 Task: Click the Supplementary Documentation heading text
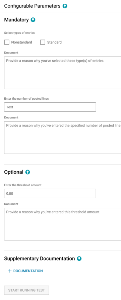click(x=40, y=259)
